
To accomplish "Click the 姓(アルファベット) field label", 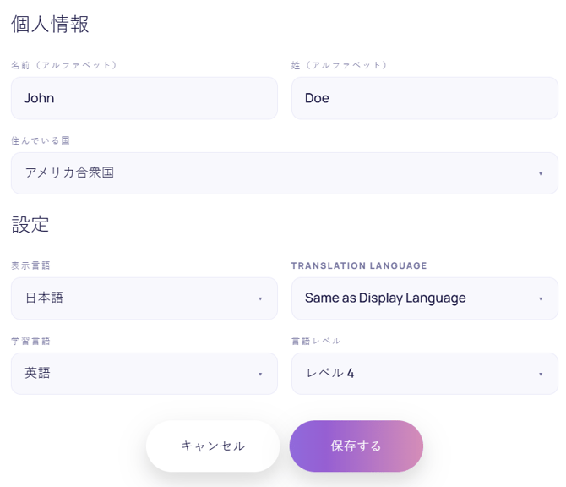I will tap(339, 65).
